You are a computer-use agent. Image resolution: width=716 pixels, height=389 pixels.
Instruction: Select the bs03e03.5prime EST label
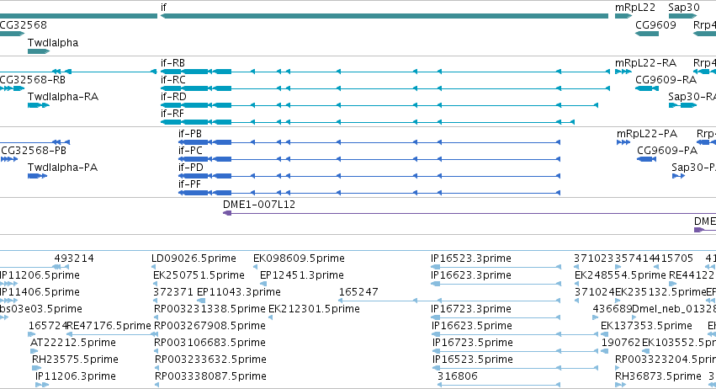point(41,309)
